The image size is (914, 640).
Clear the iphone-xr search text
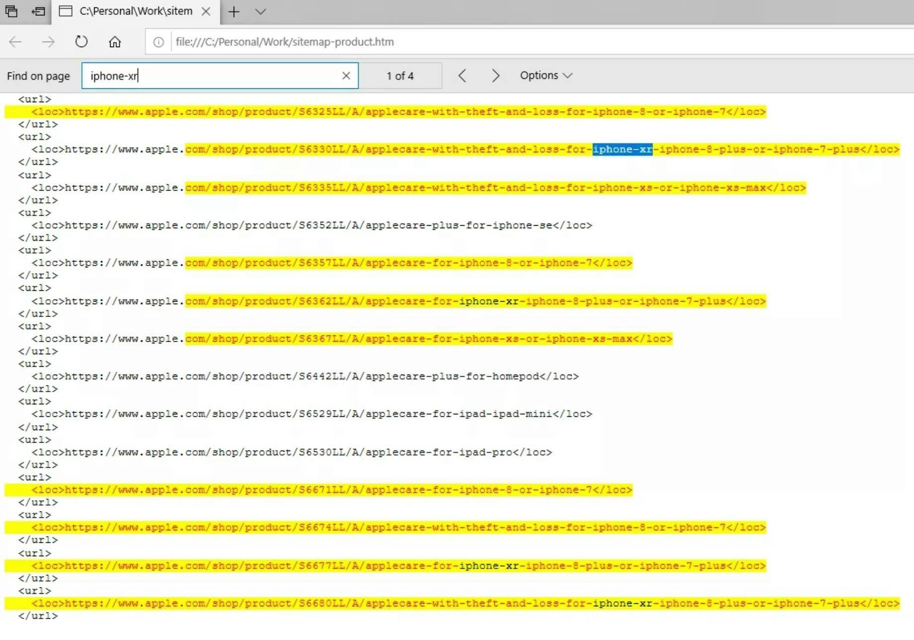(346, 76)
